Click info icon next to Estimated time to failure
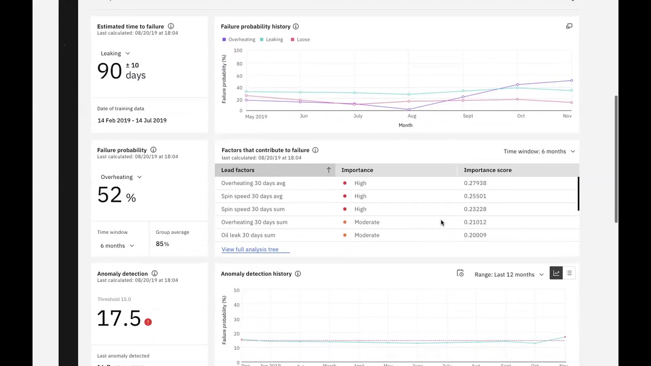651x366 pixels. (x=171, y=26)
